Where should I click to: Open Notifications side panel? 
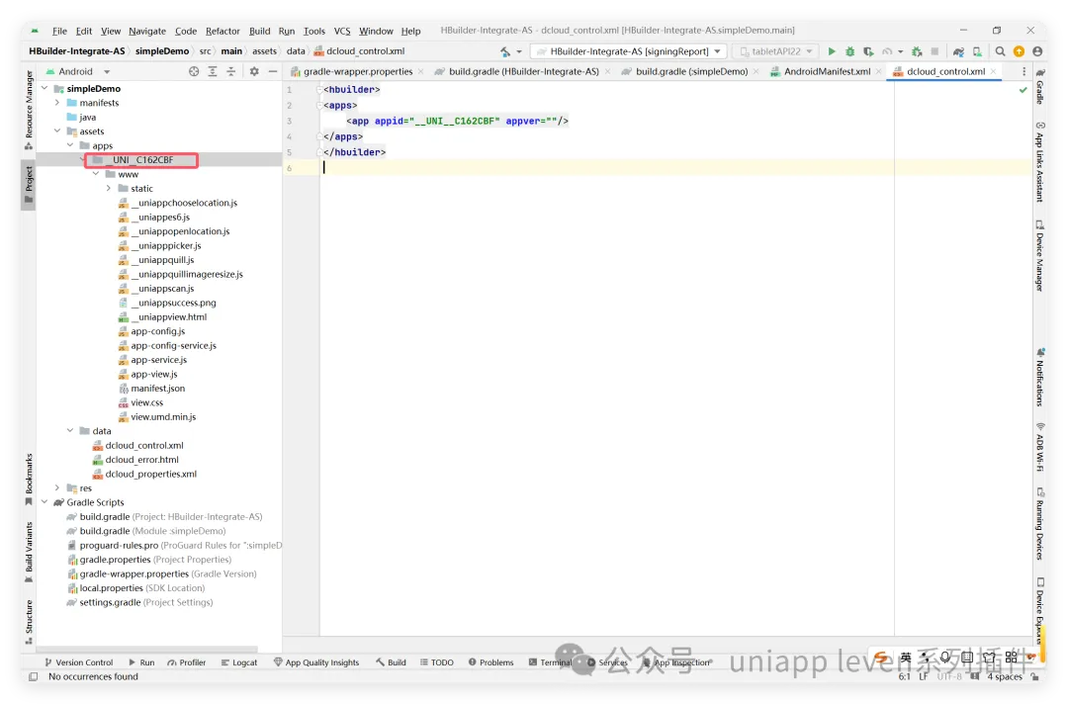click(x=1040, y=377)
